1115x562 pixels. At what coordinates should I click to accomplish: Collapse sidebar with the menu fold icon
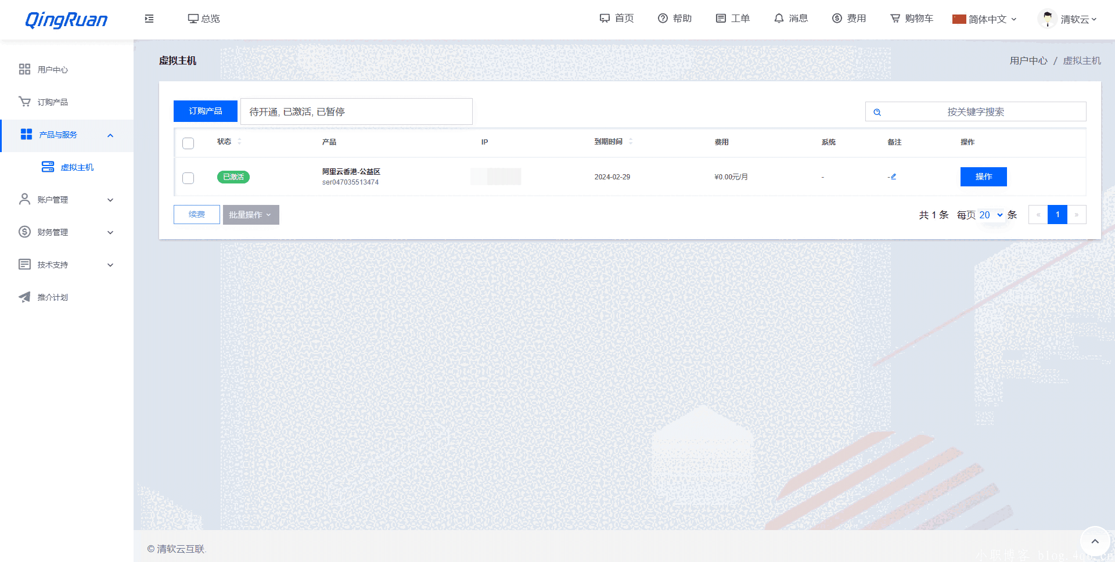[x=149, y=19]
